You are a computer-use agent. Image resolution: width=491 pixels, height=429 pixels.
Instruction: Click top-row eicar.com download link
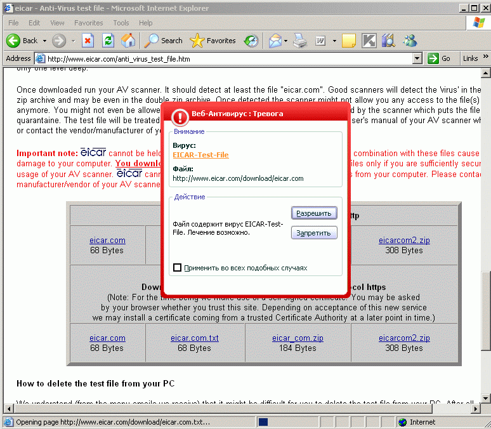click(107, 241)
